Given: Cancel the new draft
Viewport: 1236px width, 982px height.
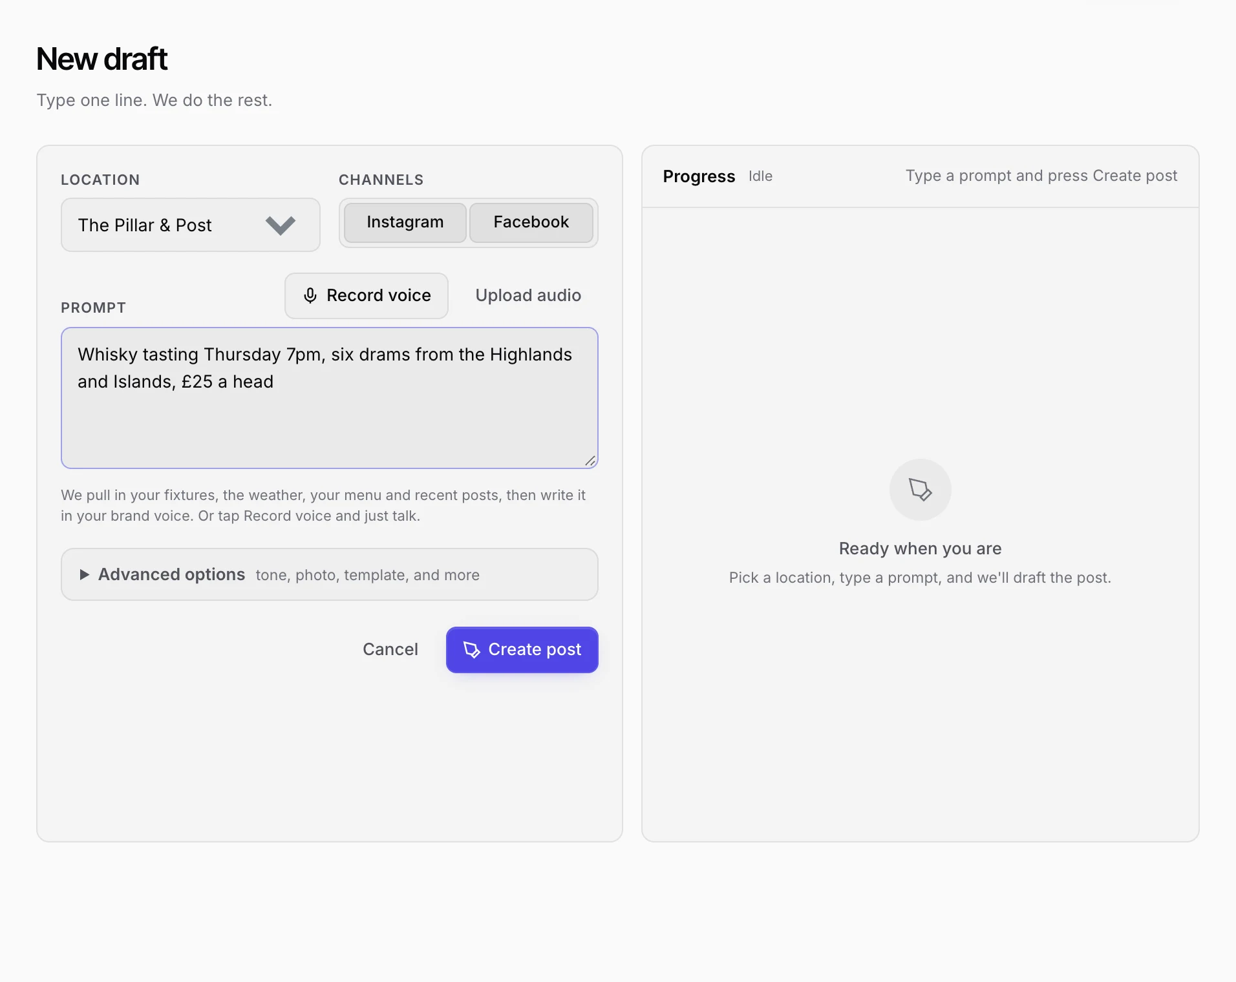Looking at the screenshot, I should (390, 649).
